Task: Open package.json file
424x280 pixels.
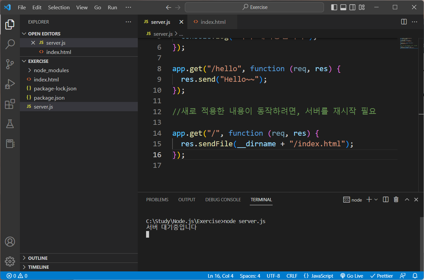Action: 79,98
